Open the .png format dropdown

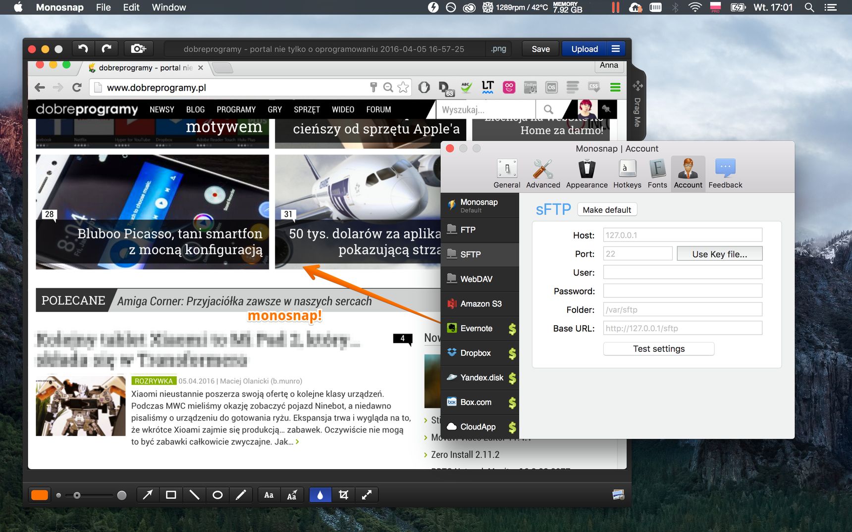tap(498, 49)
